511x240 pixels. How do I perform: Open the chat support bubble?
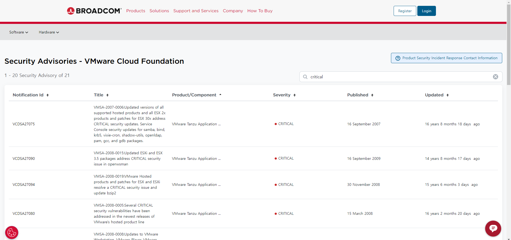pos(493,228)
